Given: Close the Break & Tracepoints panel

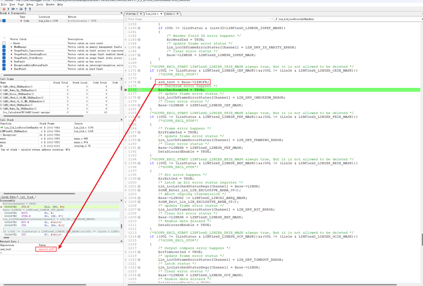Looking at the screenshot, I should click(122, 13).
